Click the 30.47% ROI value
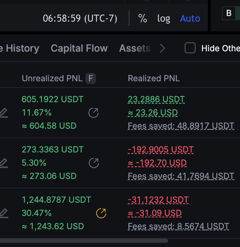The image size is (240, 247). click(x=37, y=213)
